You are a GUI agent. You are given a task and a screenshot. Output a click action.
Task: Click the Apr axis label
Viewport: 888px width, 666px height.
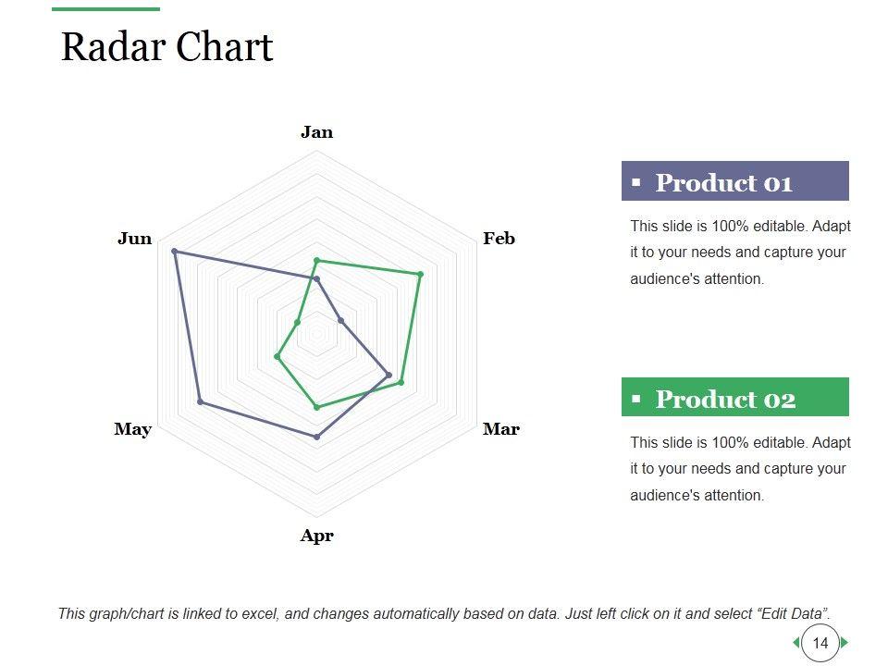pos(316,536)
